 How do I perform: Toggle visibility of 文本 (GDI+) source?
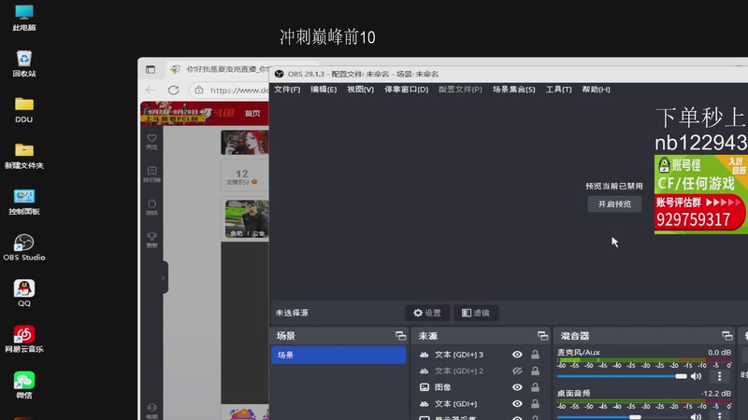click(517, 404)
